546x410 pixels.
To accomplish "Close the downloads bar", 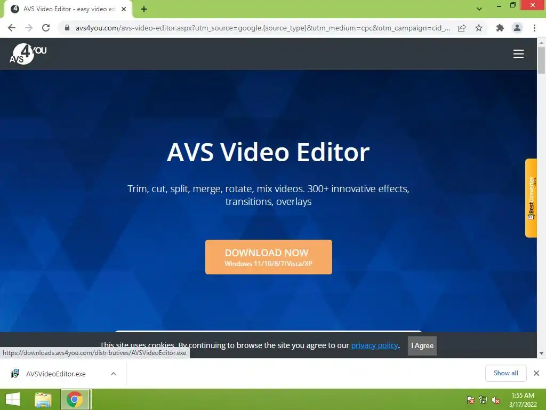I will [536, 373].
